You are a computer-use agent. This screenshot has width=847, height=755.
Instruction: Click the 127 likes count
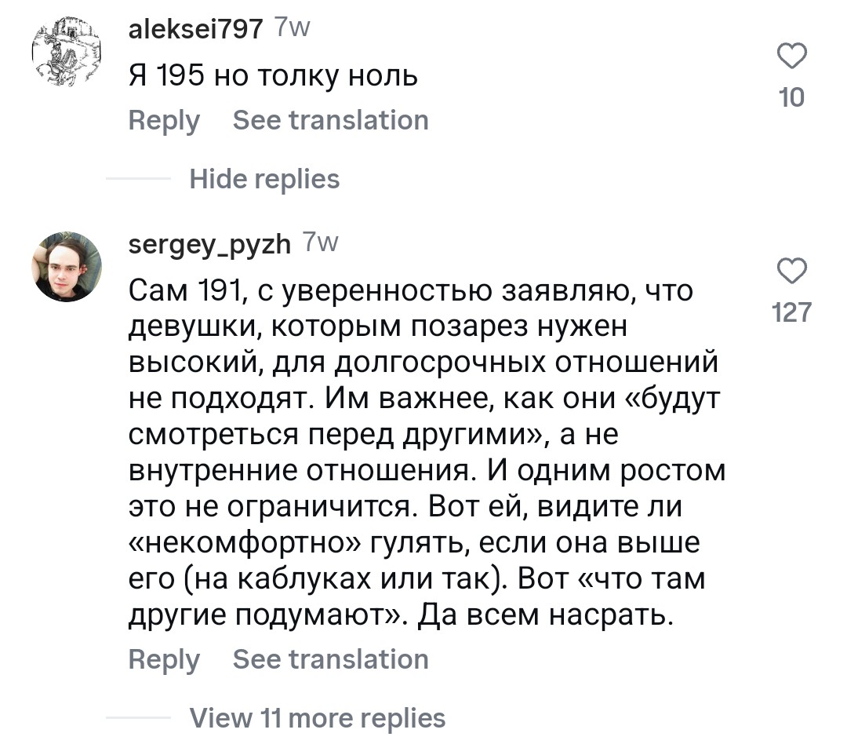tap(791, 313)
